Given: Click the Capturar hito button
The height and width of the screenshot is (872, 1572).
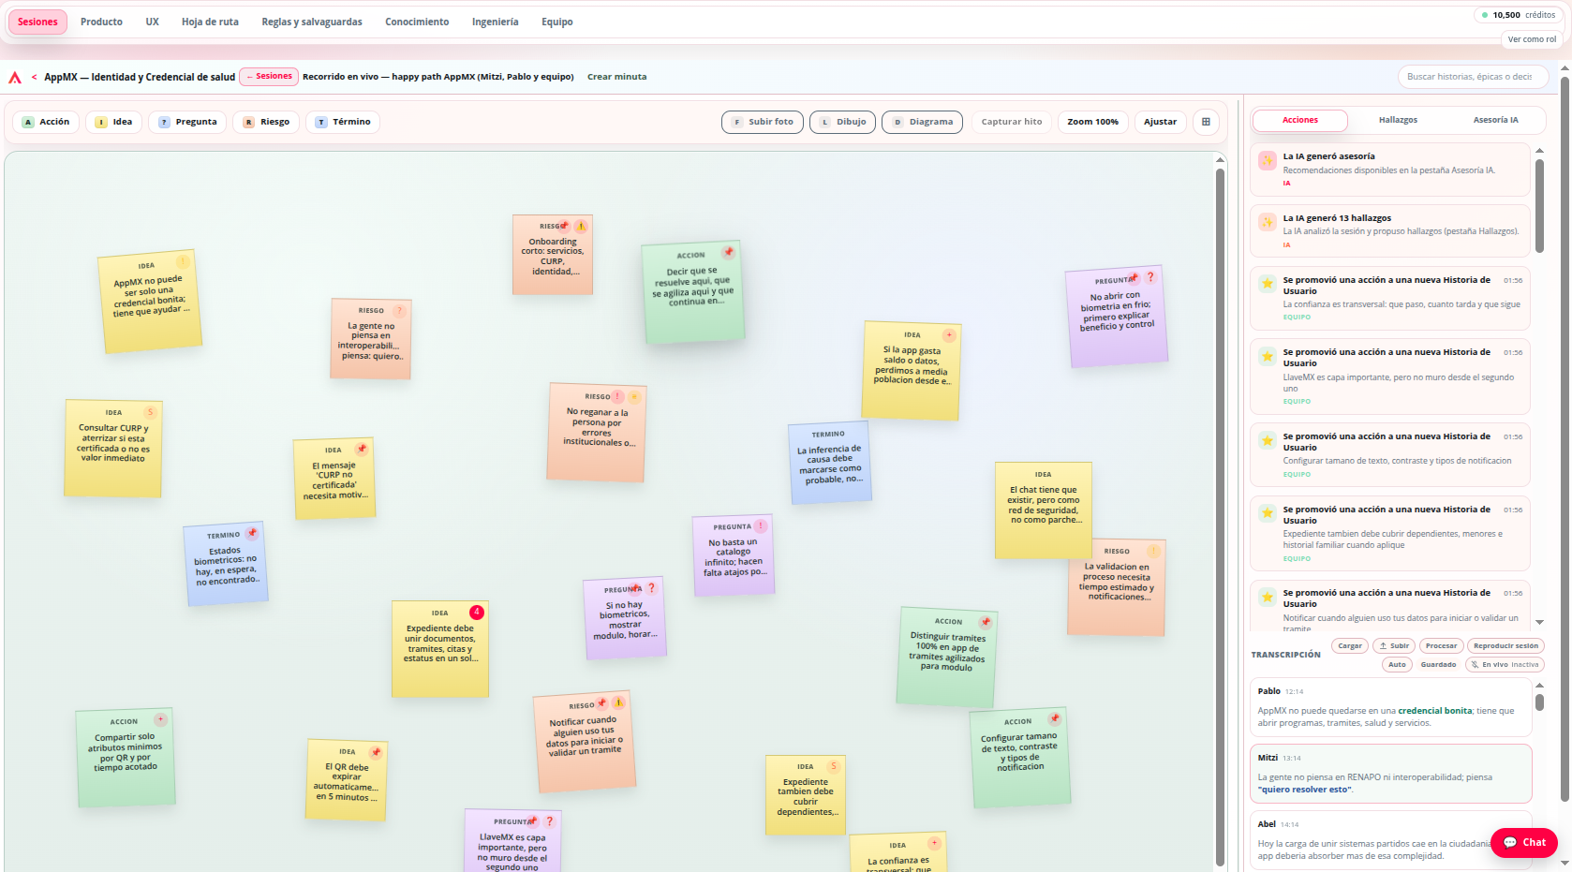Looking at the screenshot, I should tap(1012, 122).
